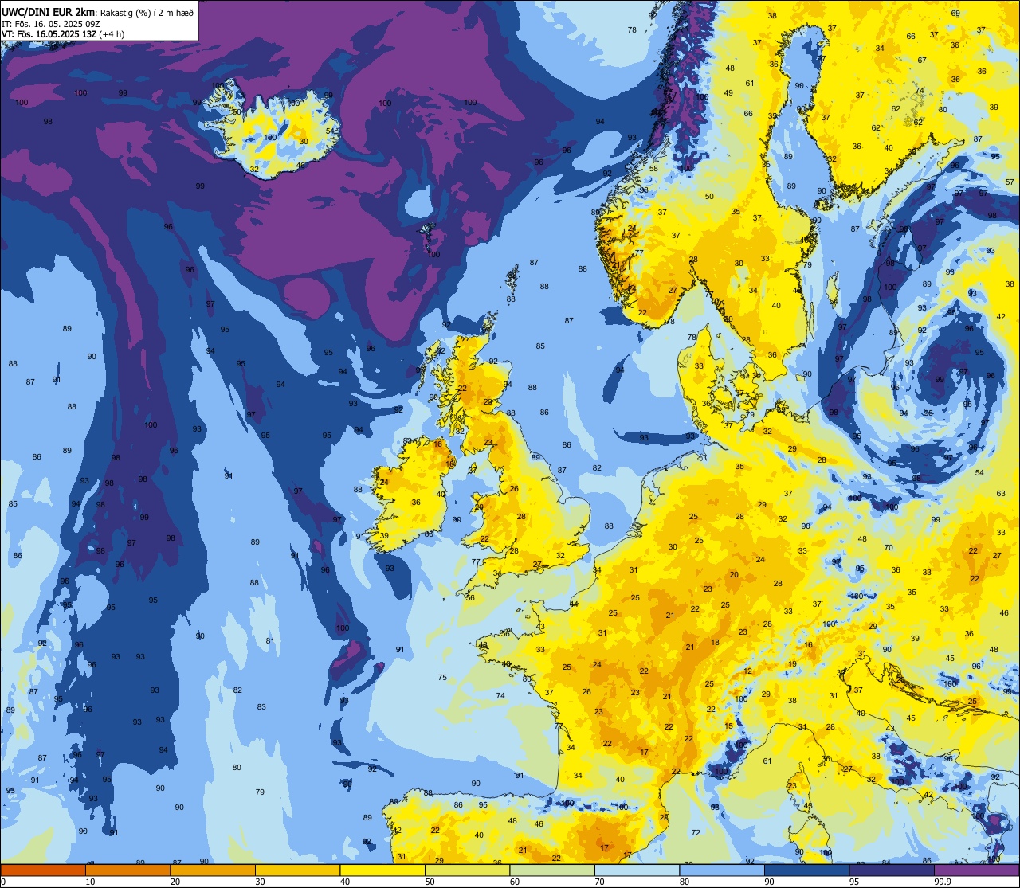Click the legend scale label 50
The image size is (1020, 888).
430,882
